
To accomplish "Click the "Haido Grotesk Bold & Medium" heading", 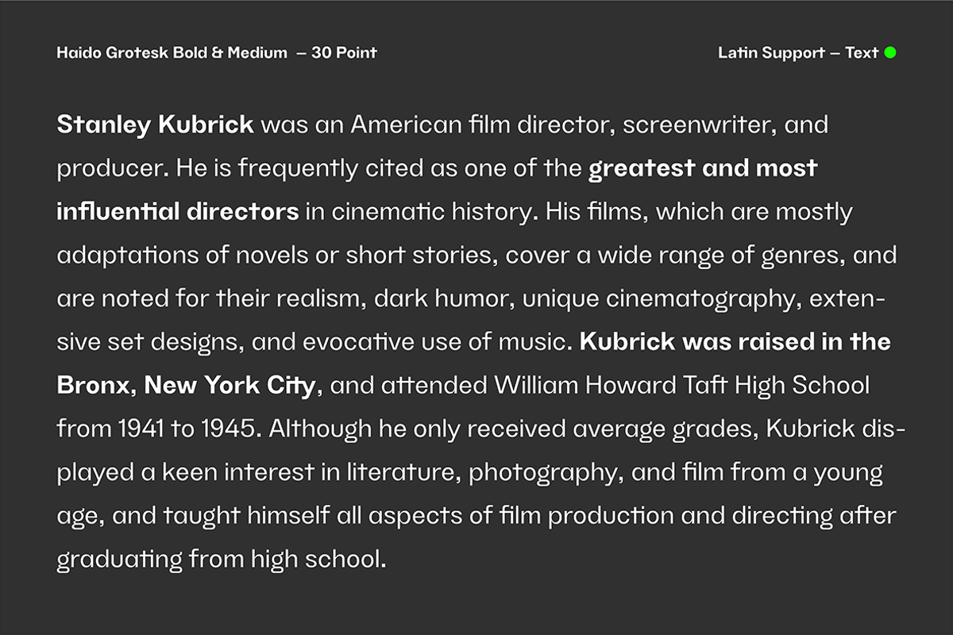I will click(172, 53).
